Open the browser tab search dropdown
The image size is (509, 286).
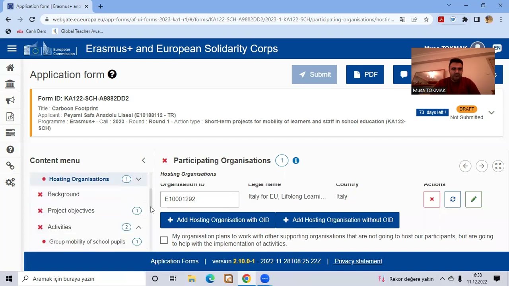click(449, 6)
